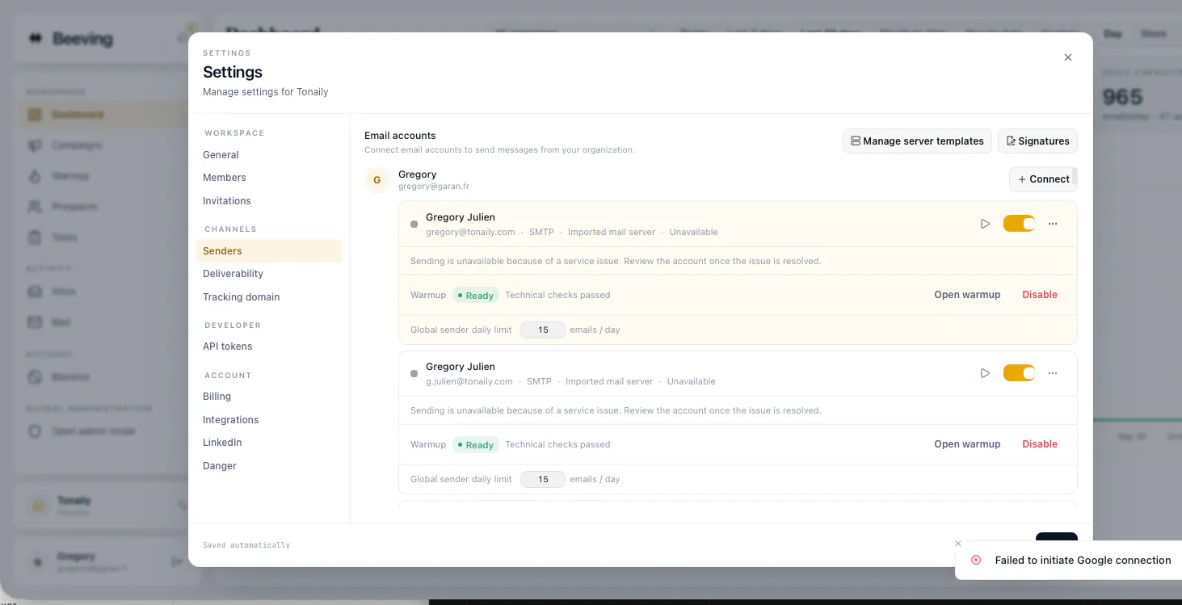The width and height of the screenshot is (1182, 605).
Task: Open more options for g.julien@tonaily.com sender
Action: click(1053, 373)
